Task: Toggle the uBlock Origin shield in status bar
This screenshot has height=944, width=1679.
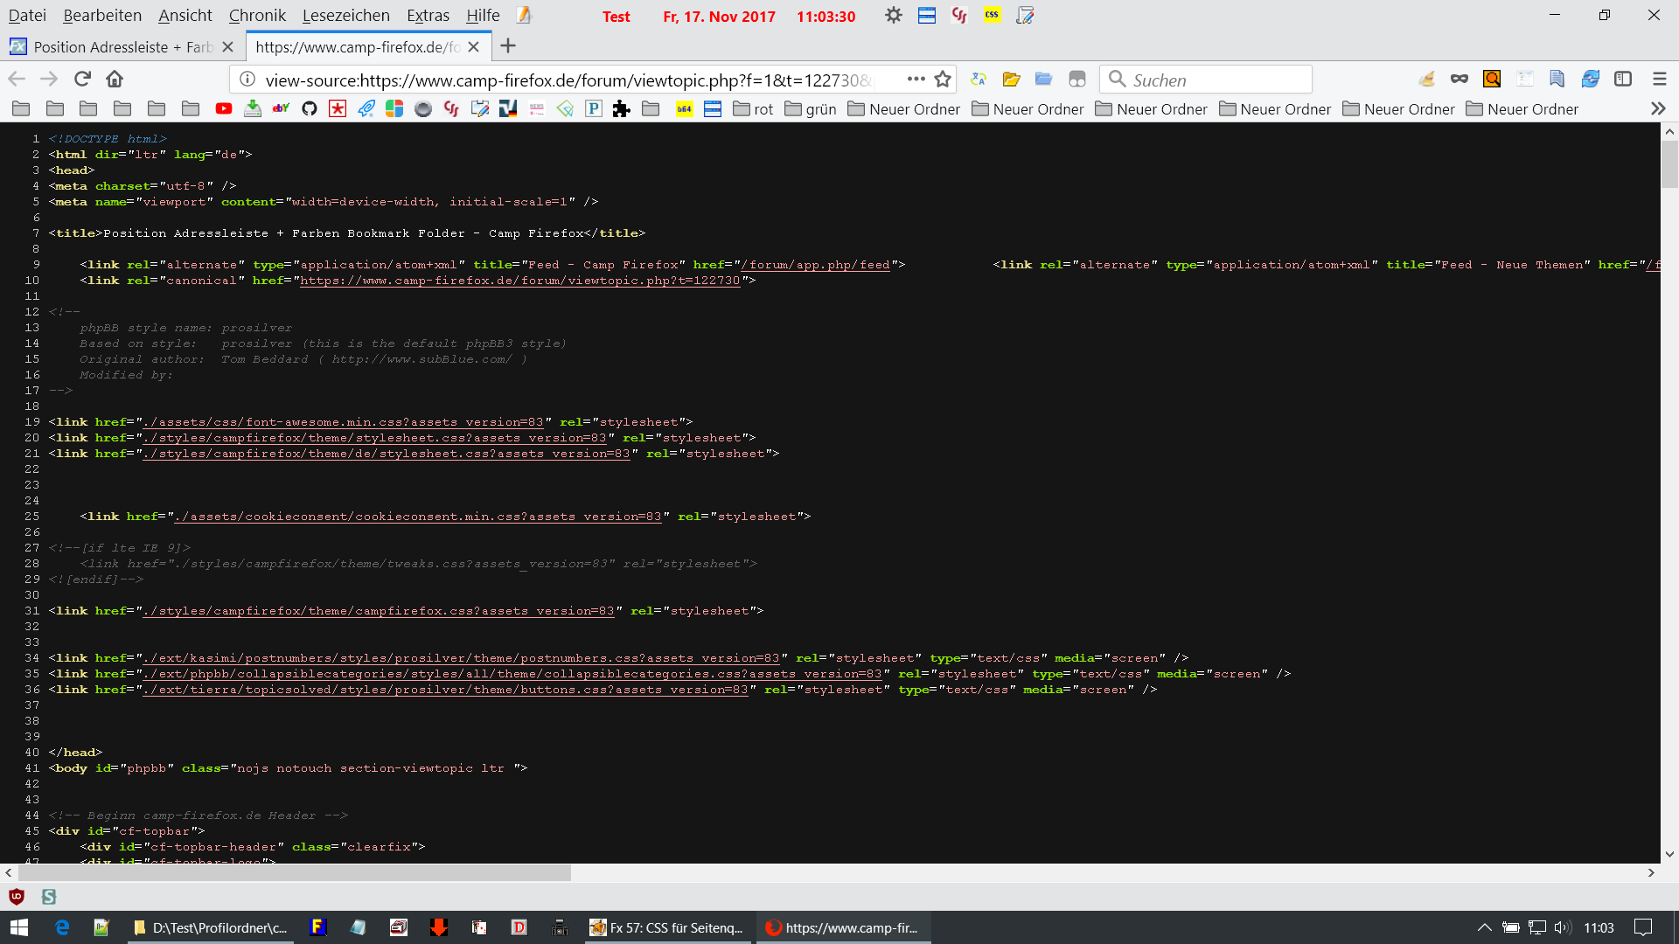Action: pyautogui.click(x=16, y=897)
